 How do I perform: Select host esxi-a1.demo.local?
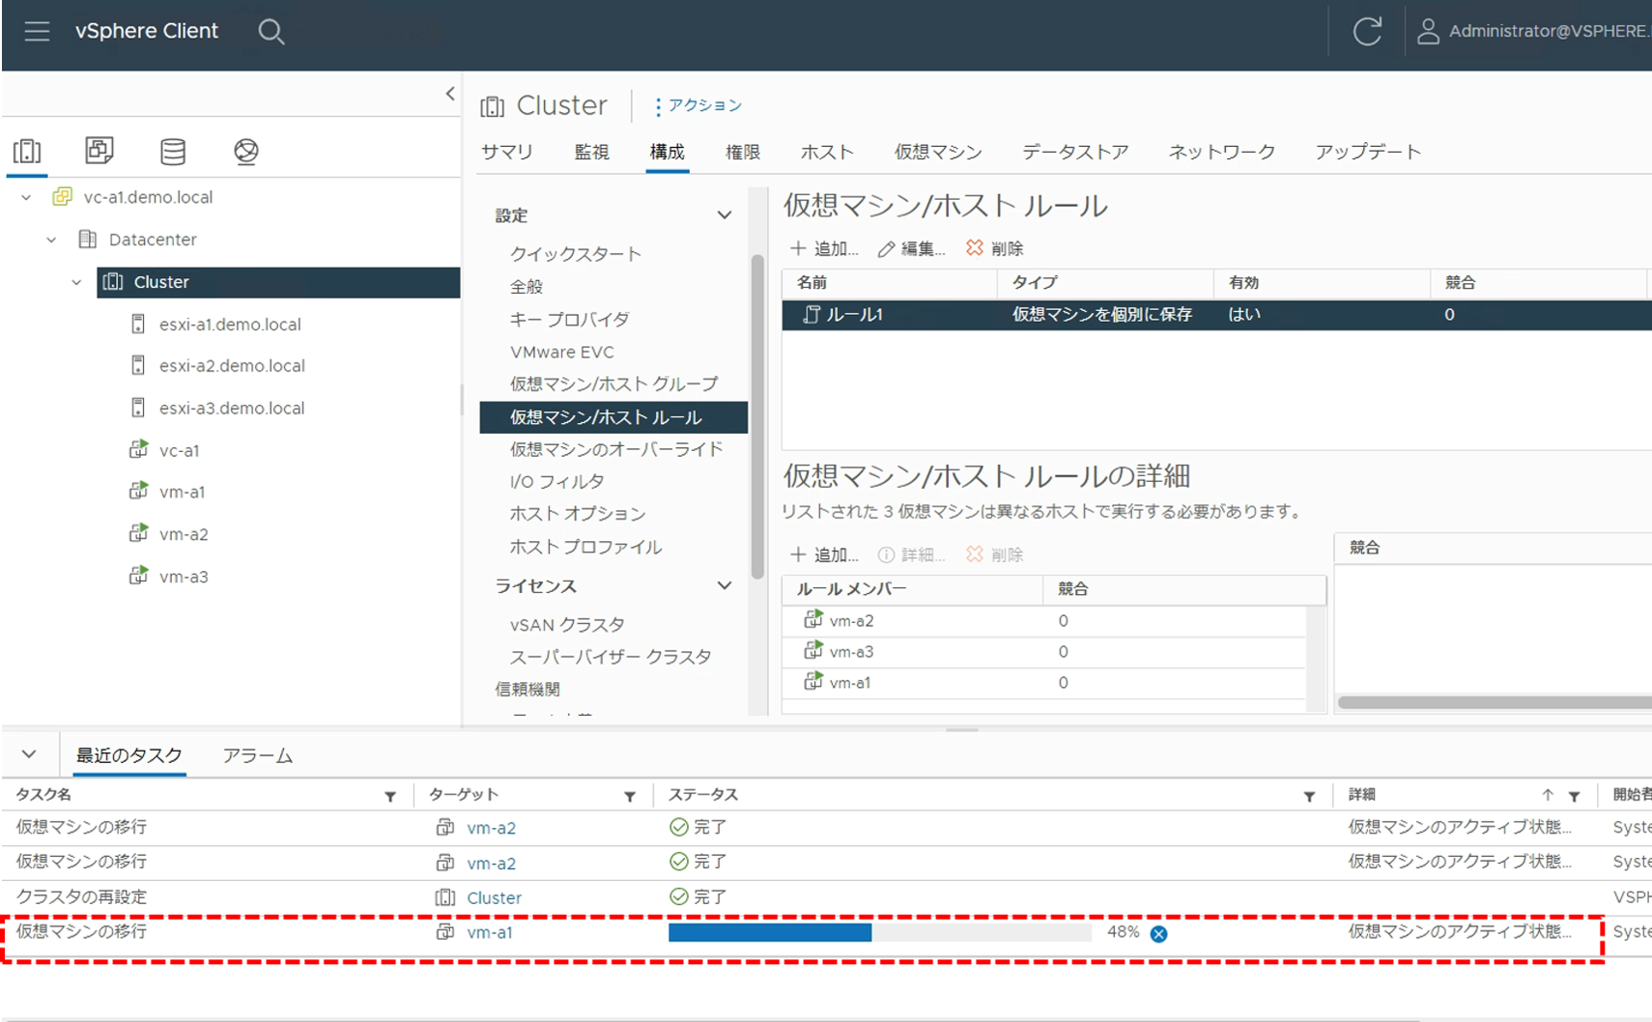pyautogui.click(x=230, y=325)
